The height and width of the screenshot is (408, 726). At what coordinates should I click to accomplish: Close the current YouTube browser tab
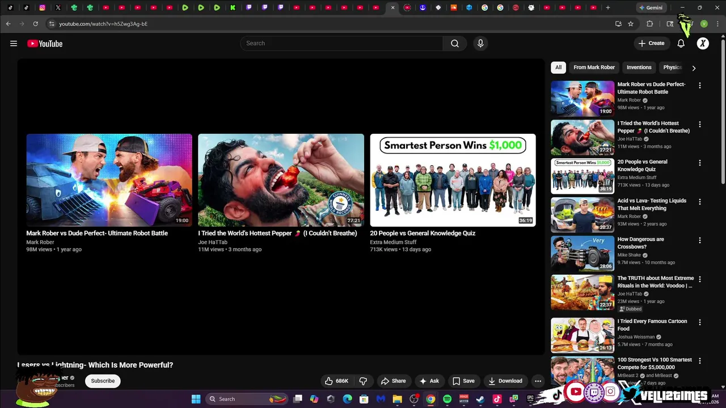[x=392, y=8]
